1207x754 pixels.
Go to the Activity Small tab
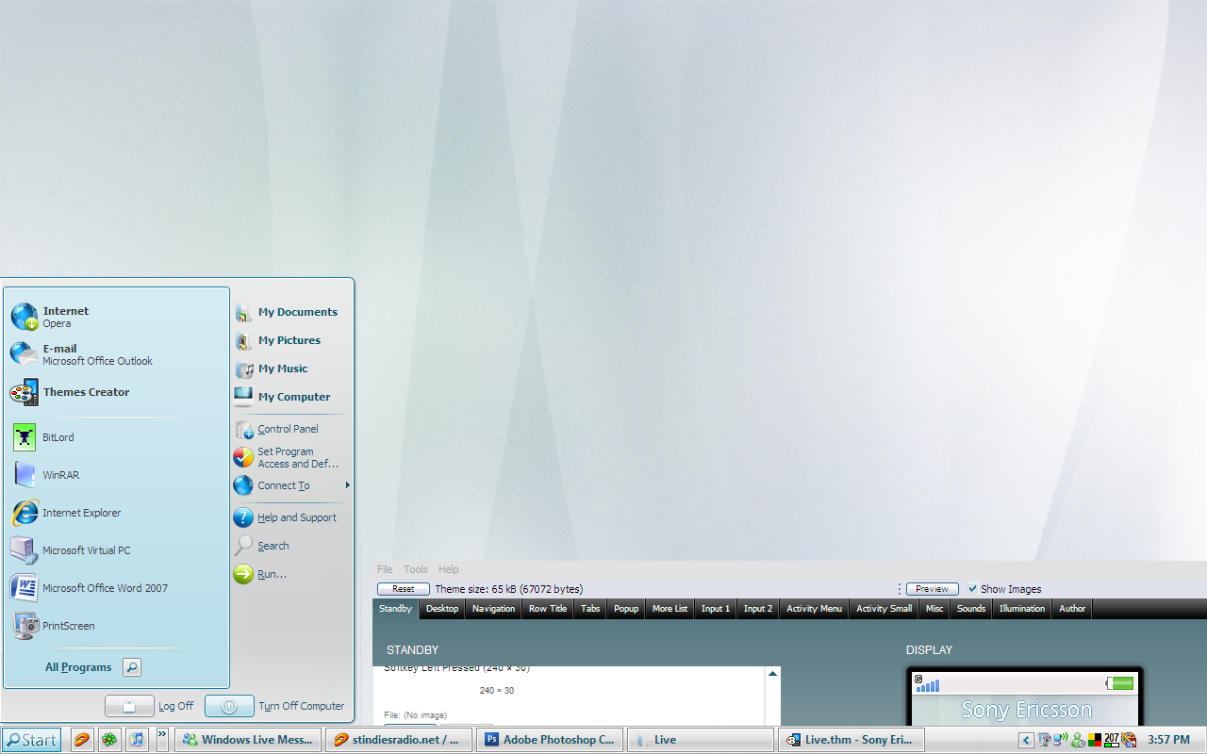click(x=885, y=609)
